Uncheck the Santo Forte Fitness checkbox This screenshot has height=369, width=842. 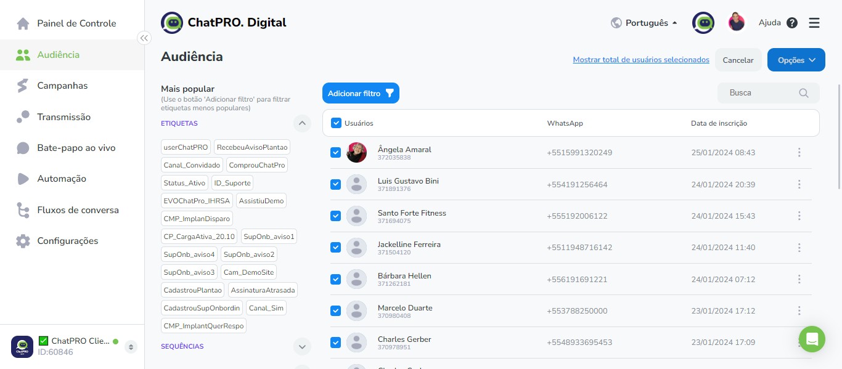(335, 216)
